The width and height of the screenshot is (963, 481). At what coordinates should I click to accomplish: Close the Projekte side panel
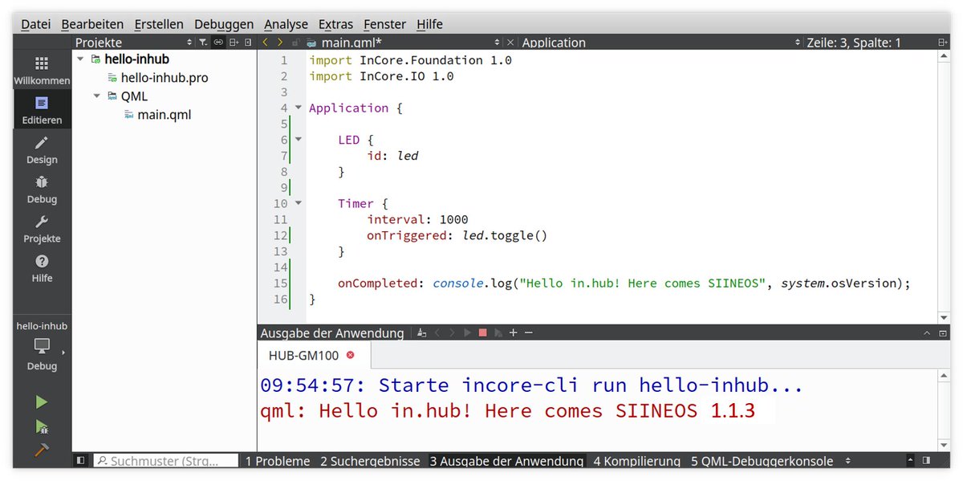click(x=248, y=43)
